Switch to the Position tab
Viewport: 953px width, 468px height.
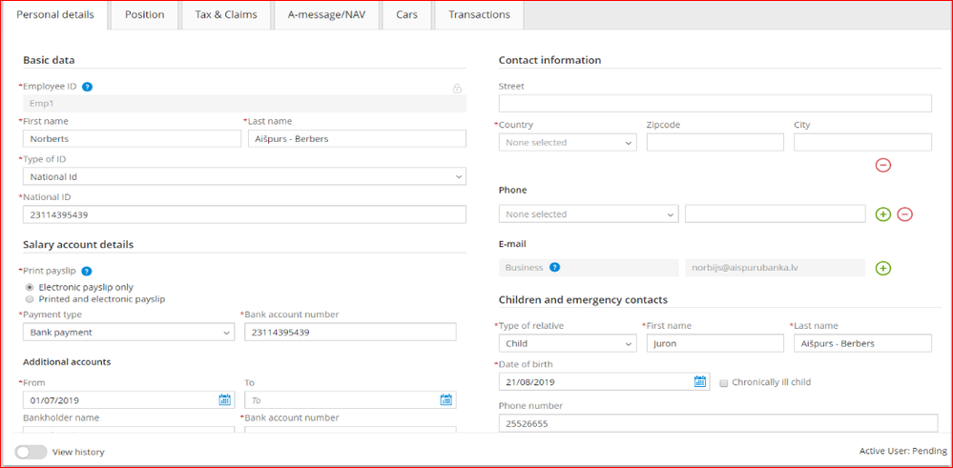click(x=145, y=14)
